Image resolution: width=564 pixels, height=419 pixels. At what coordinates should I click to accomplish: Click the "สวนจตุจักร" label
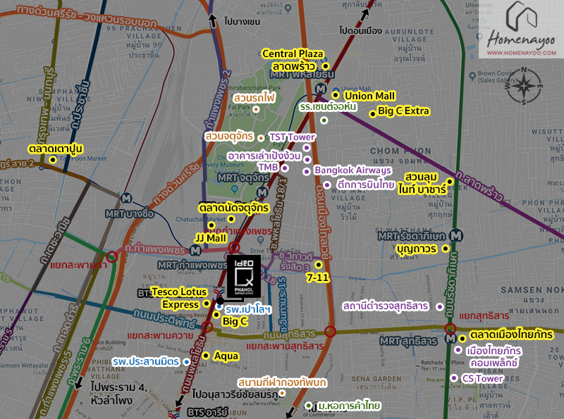click(229, 137)
